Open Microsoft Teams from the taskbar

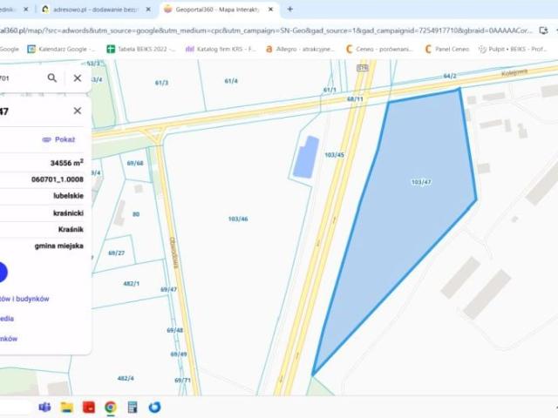(44, 407)
